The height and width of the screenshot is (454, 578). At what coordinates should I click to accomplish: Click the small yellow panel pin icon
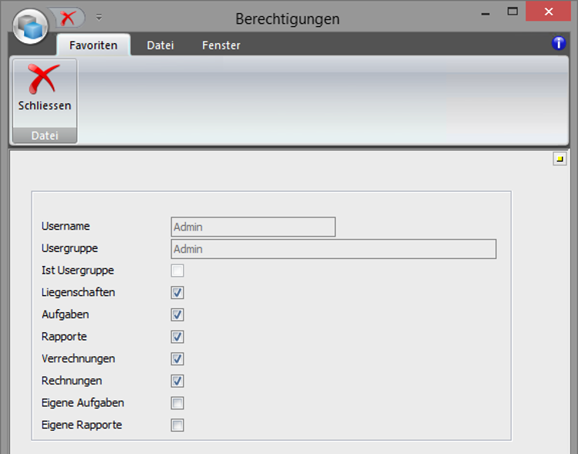point(559,159)
